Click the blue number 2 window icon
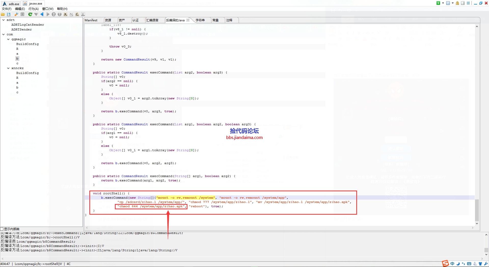Image resolution: width=489 pixels, height=267 pixels. point(448,3)
